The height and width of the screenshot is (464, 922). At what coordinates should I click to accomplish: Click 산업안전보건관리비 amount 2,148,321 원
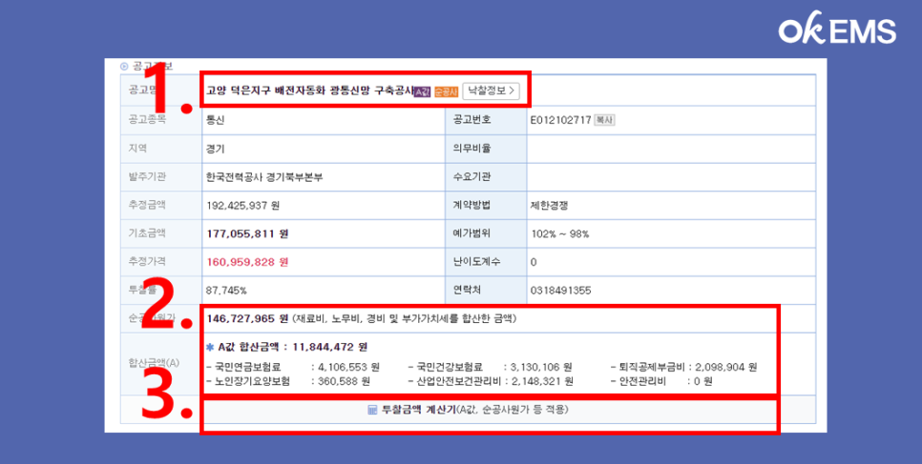[541, 380]
